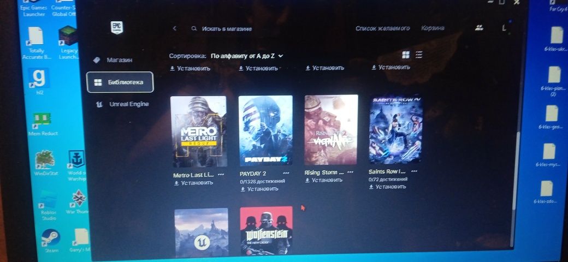This screenshot has height=262, width=568.
Task: Open Legacy Launcher desktop icon
Action: point(68,43)
